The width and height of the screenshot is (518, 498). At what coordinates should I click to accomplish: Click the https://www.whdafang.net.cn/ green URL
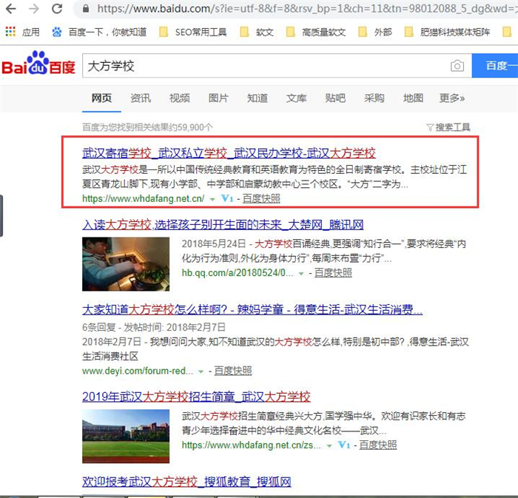pyautogui.click(x=143, y=198)
